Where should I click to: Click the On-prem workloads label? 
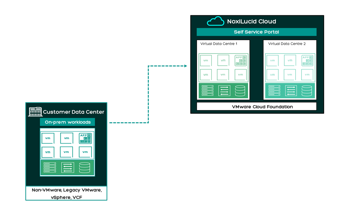point(68,122)
